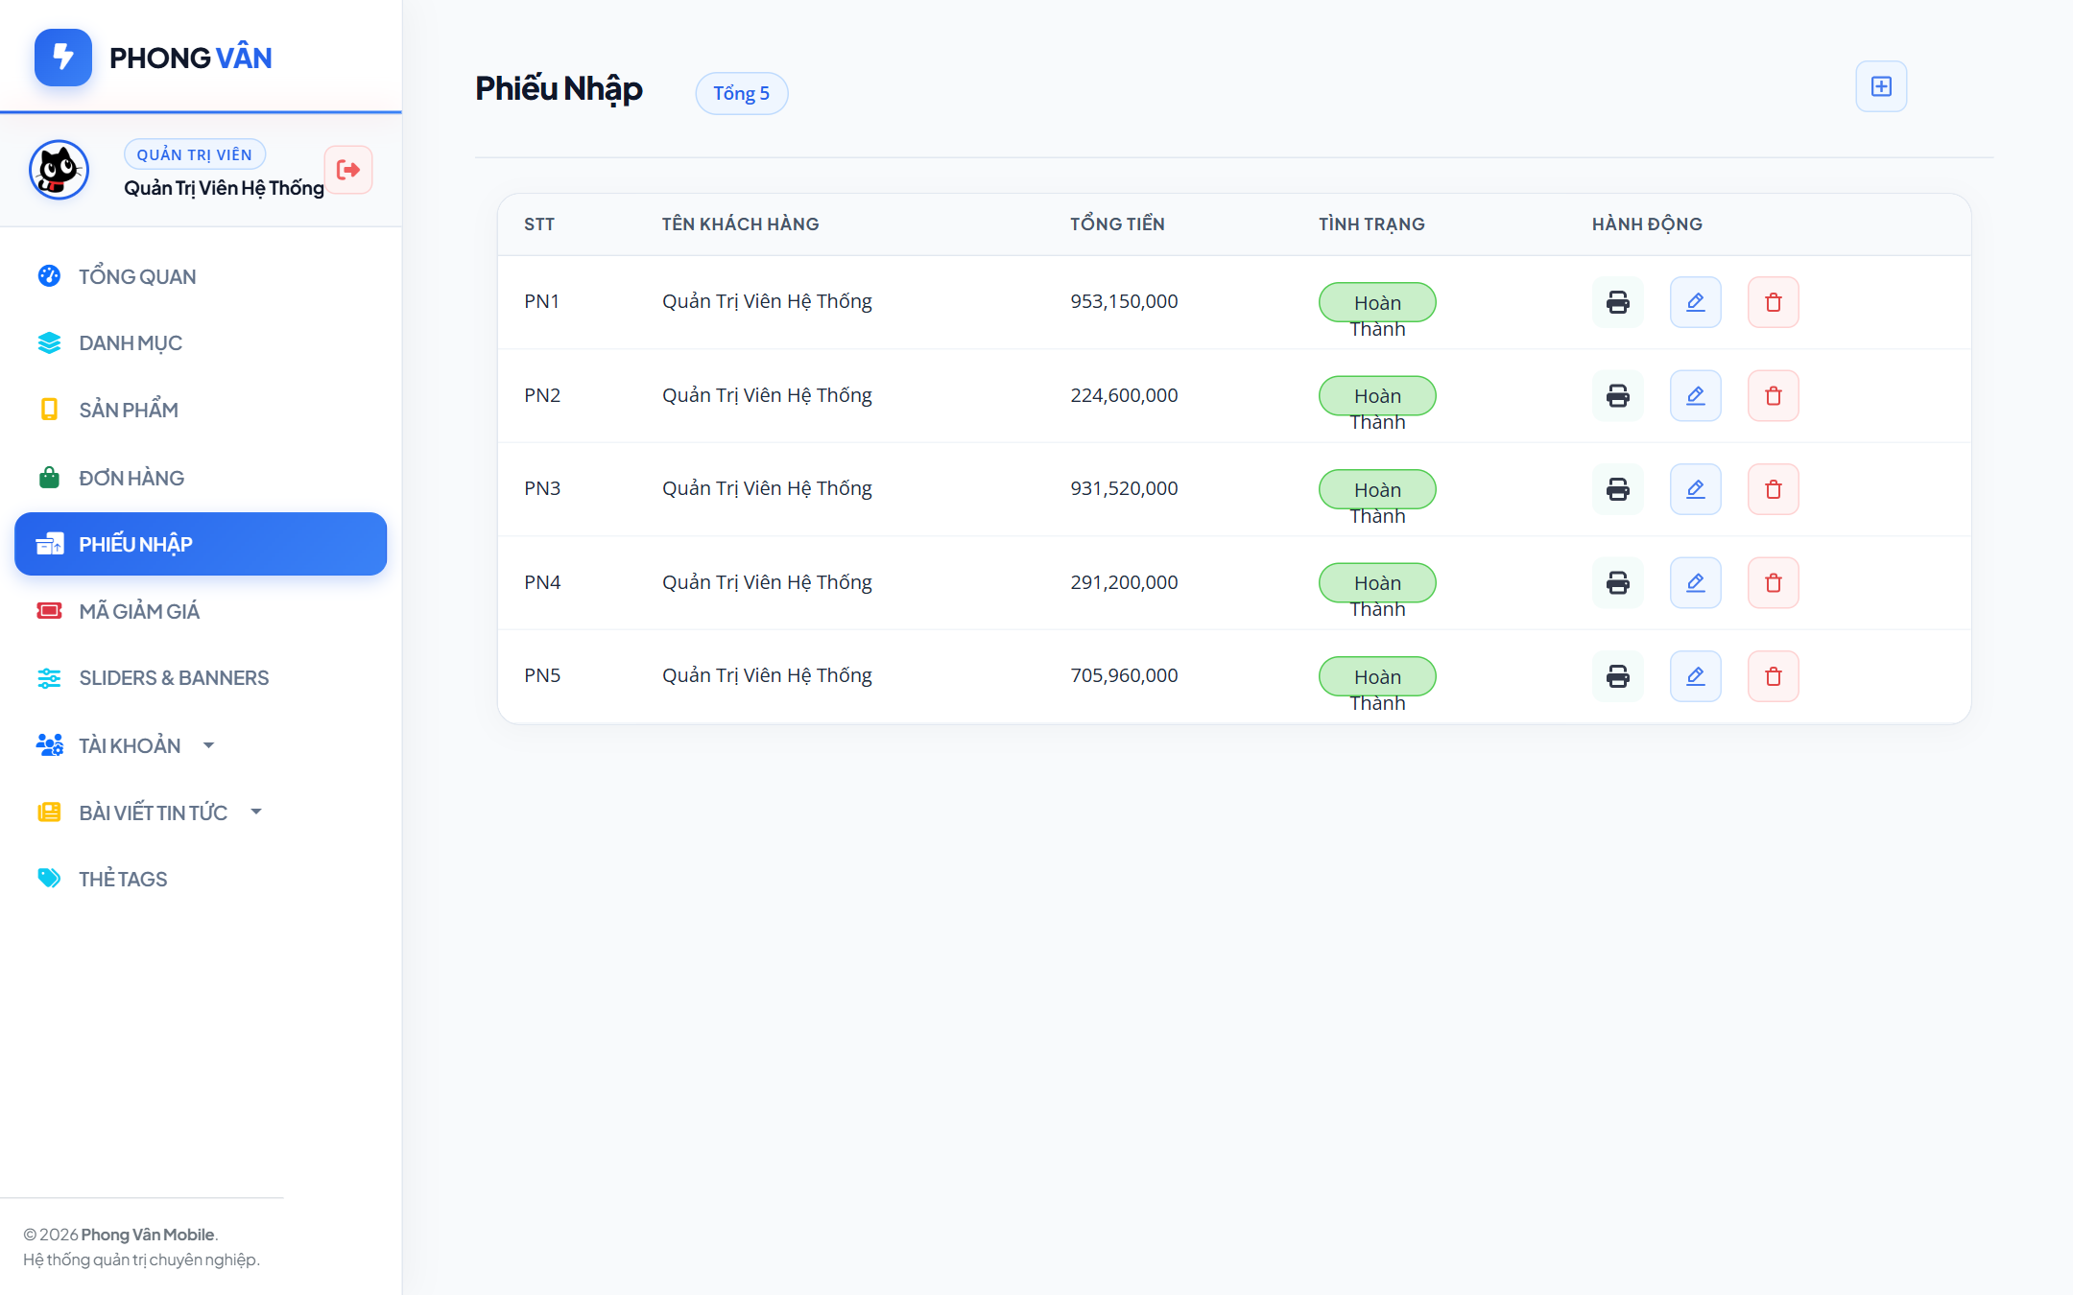Image resolution: width=2073 pixels, height=1295 pixels.
Task: Navigate to Đơn Hàng
Action: [x=201, y=478]
